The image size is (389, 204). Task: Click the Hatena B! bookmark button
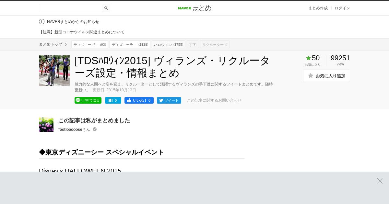coord(113,100)
